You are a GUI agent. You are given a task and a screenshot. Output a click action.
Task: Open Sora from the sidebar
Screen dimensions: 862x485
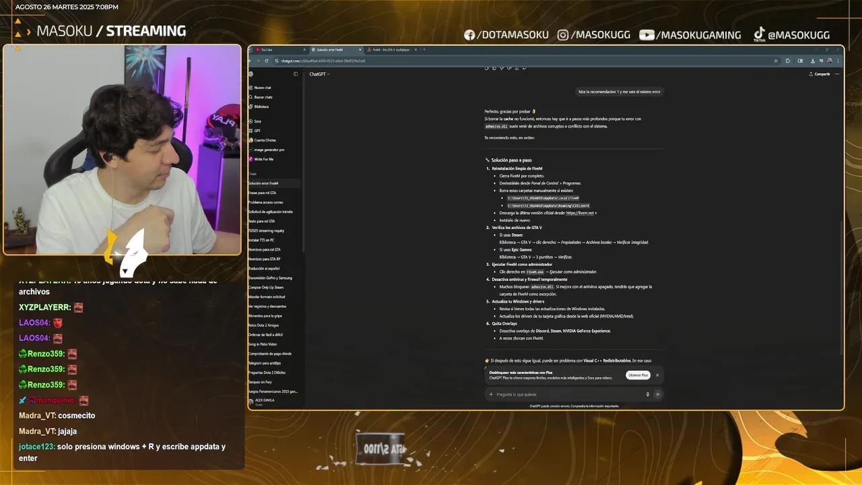coord(257,121)
